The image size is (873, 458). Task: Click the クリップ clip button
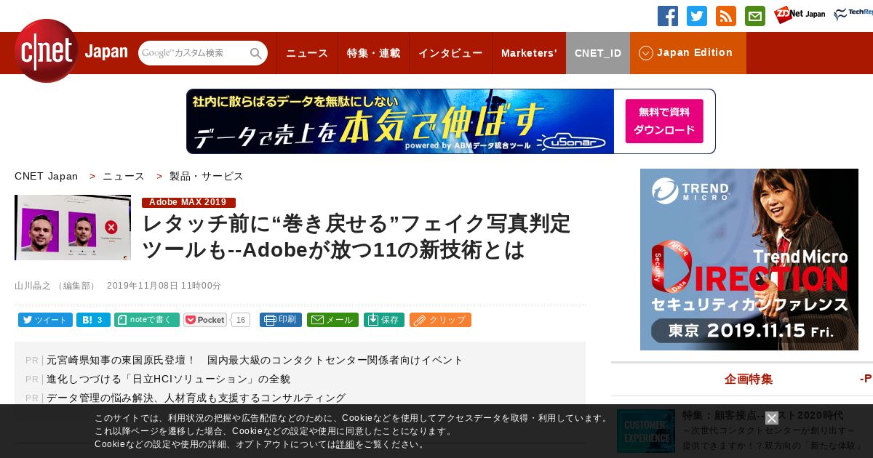[x=440, y=320]
